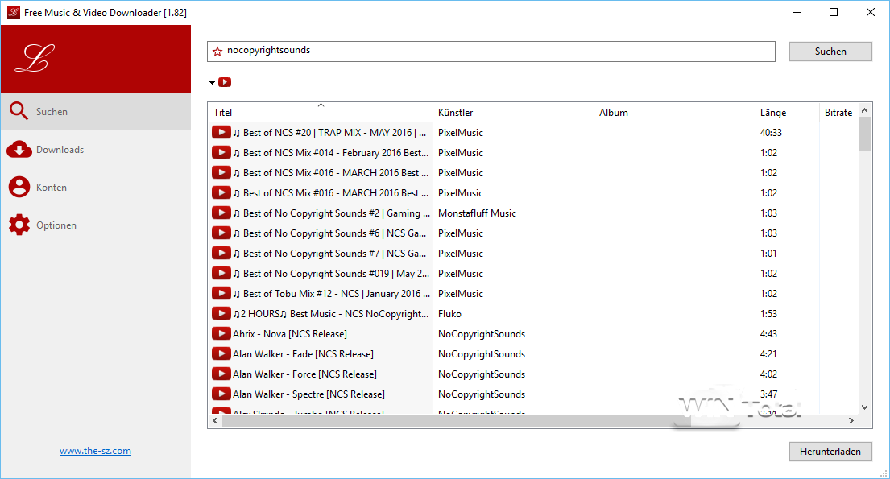Open the www.the-sz.com link
This screenshot has height=479, width=890.
[x=95, y=451]
